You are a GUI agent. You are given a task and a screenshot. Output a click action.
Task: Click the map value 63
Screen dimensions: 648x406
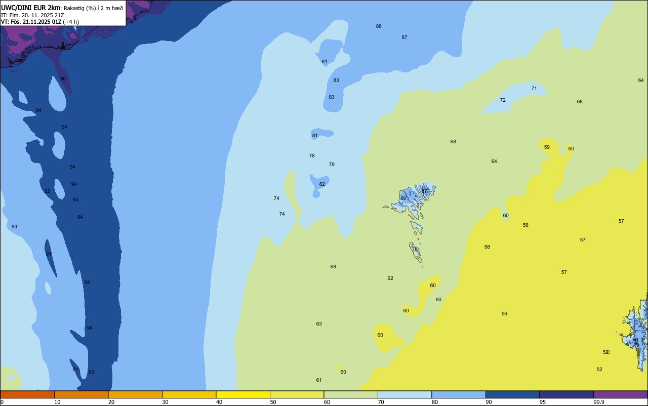pos(319,324)
